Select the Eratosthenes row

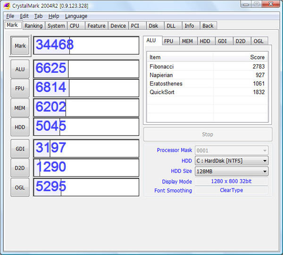(207, 84)
